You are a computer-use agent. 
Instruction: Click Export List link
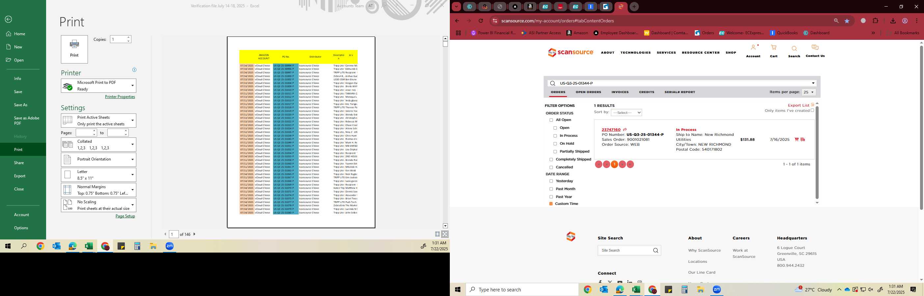tap(799, 105)
